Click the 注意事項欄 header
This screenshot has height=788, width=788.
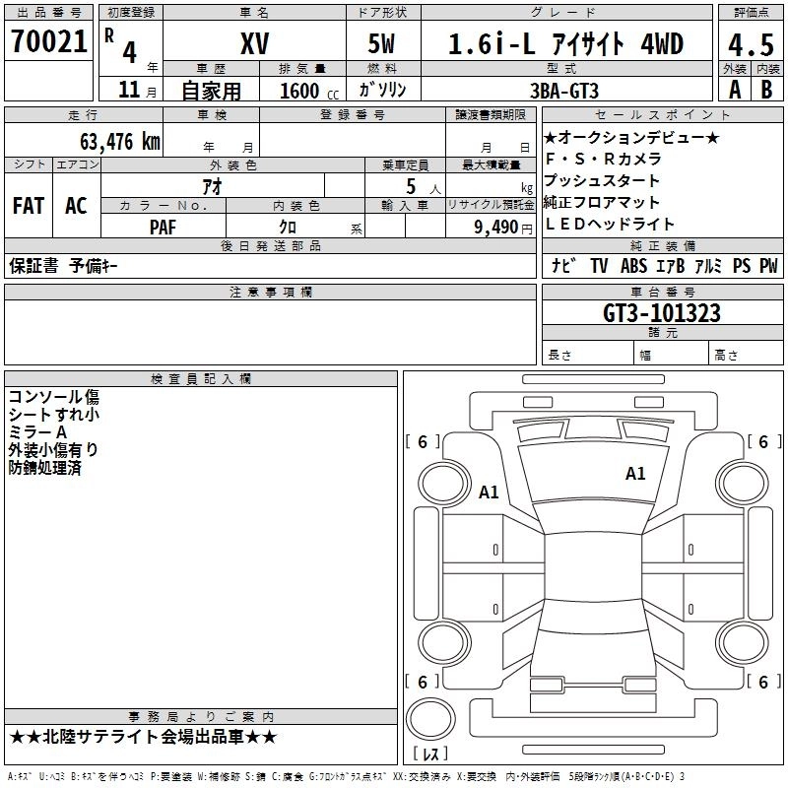[x=270, y=292]
